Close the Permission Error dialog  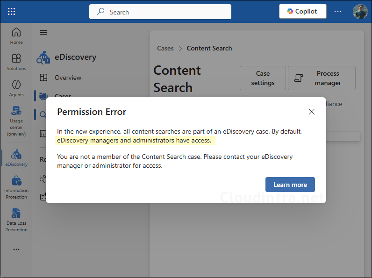coord(312,112)
